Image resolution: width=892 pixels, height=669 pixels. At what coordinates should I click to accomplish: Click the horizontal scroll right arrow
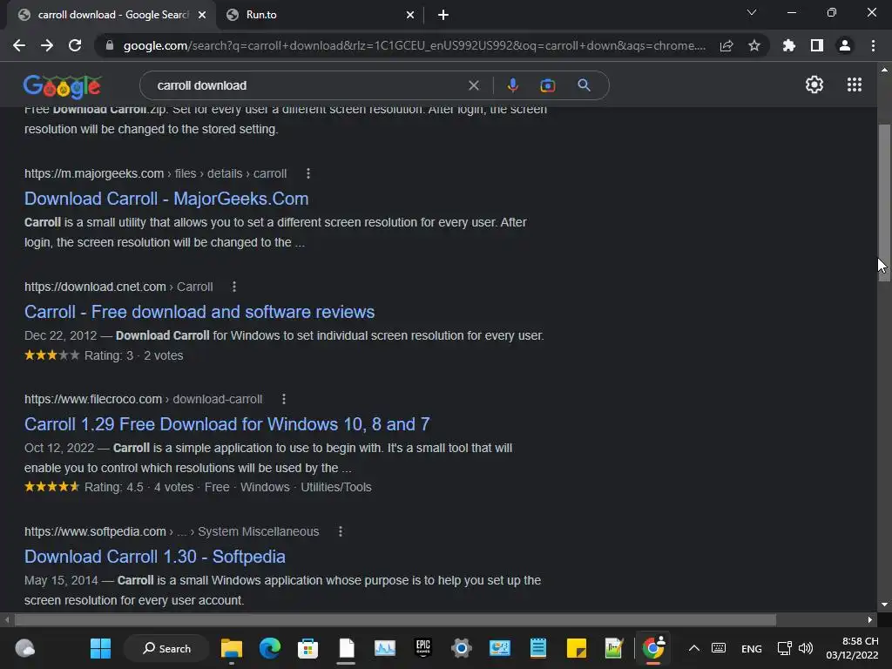point(870,620)
